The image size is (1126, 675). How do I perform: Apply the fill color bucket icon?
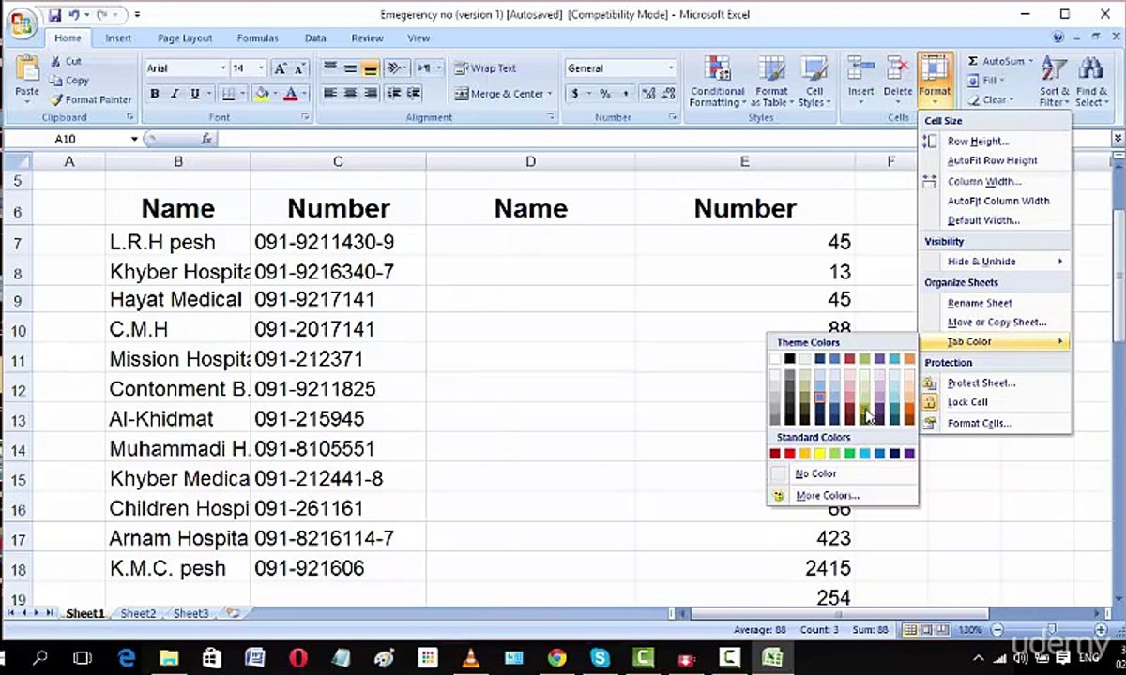click(262, 94)
